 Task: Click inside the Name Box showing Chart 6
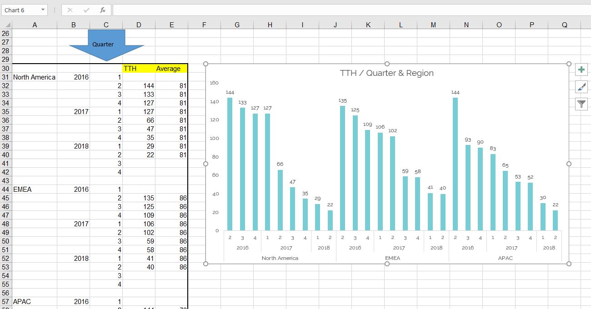20,10
